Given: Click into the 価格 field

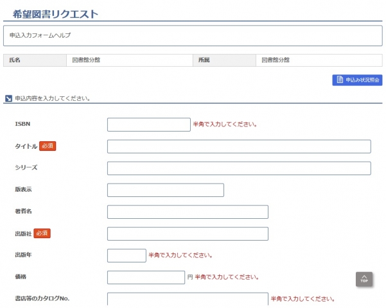Looking at the screenshot, I should click(146, 277).
